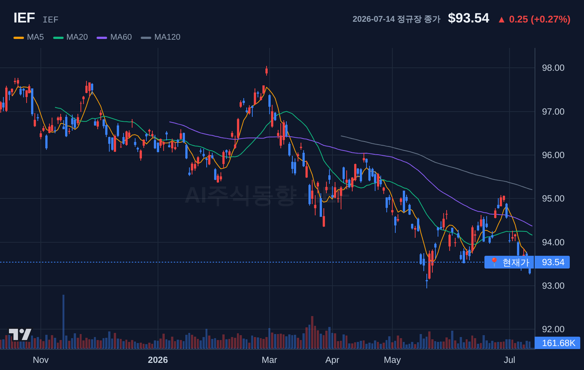Click the green MA20 color line swatch
The height and width of the screenshot is (370, 584).
pyautogui.click(x=58, y=37)
